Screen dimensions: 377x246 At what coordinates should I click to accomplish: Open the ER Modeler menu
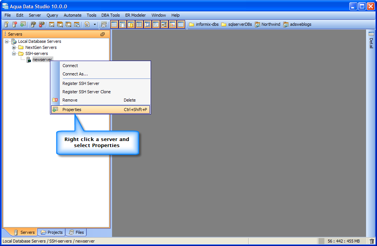[x=136, y=15]
